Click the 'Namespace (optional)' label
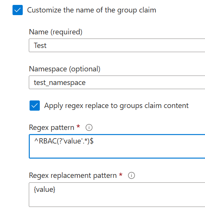Image resolution: width=205 pixels, height=216 pixels. click(x=65, y=69)
